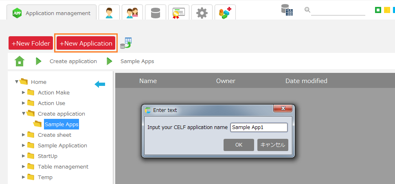Click the CELF application name input field
This screenshot has width=395, height=184.
click(259, 127)
